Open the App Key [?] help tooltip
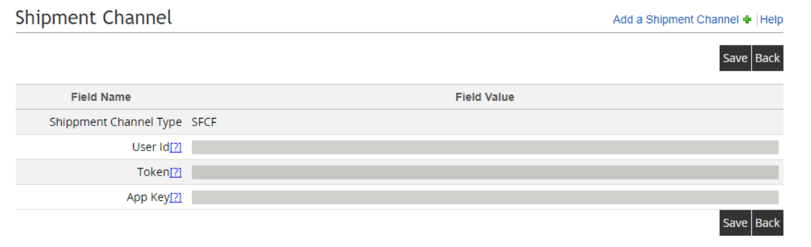The width and height of the screenshot is (811, 247). pos(176,198)
